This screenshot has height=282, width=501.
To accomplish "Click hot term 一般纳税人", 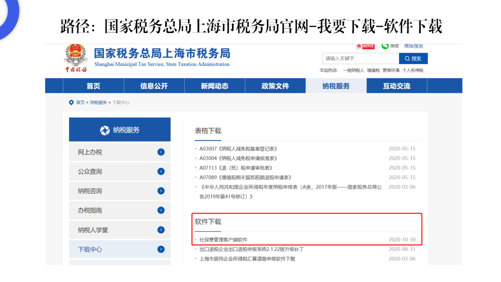I will 353,70.
